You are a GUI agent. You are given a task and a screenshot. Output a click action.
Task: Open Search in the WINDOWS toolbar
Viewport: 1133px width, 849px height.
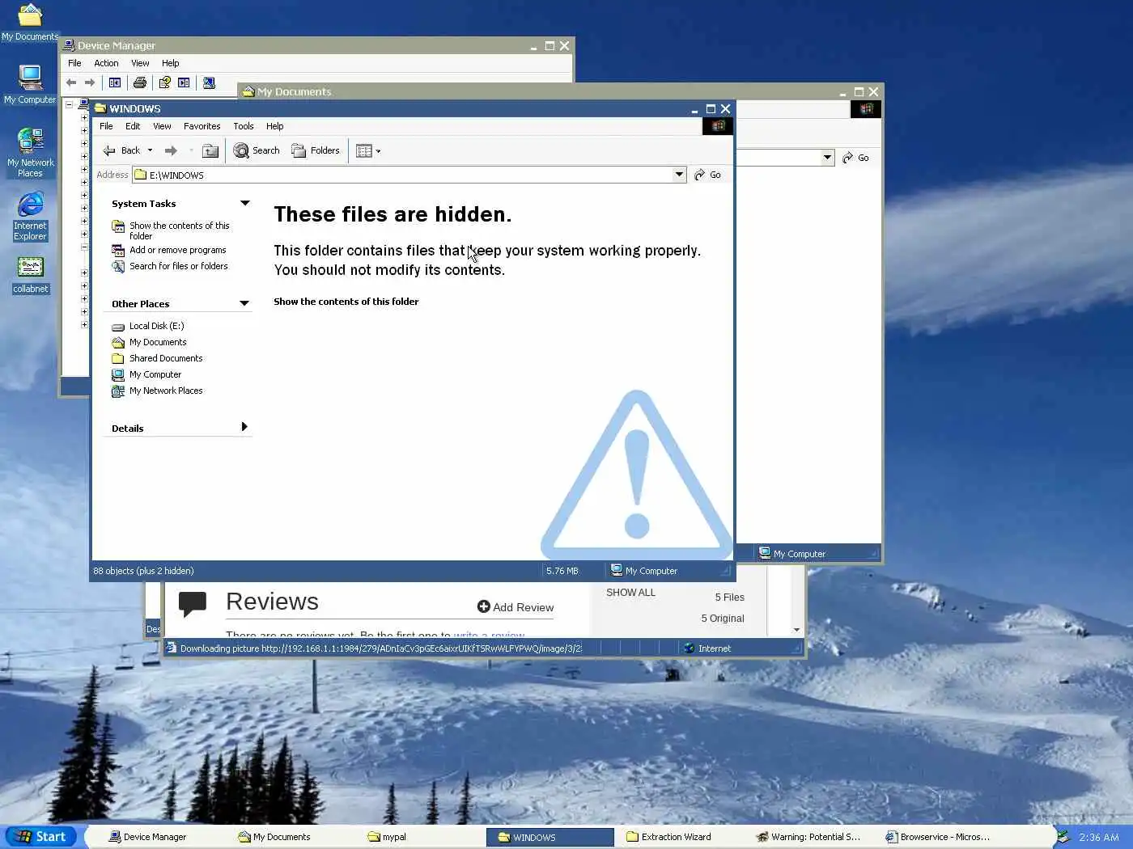pos(257,150)
